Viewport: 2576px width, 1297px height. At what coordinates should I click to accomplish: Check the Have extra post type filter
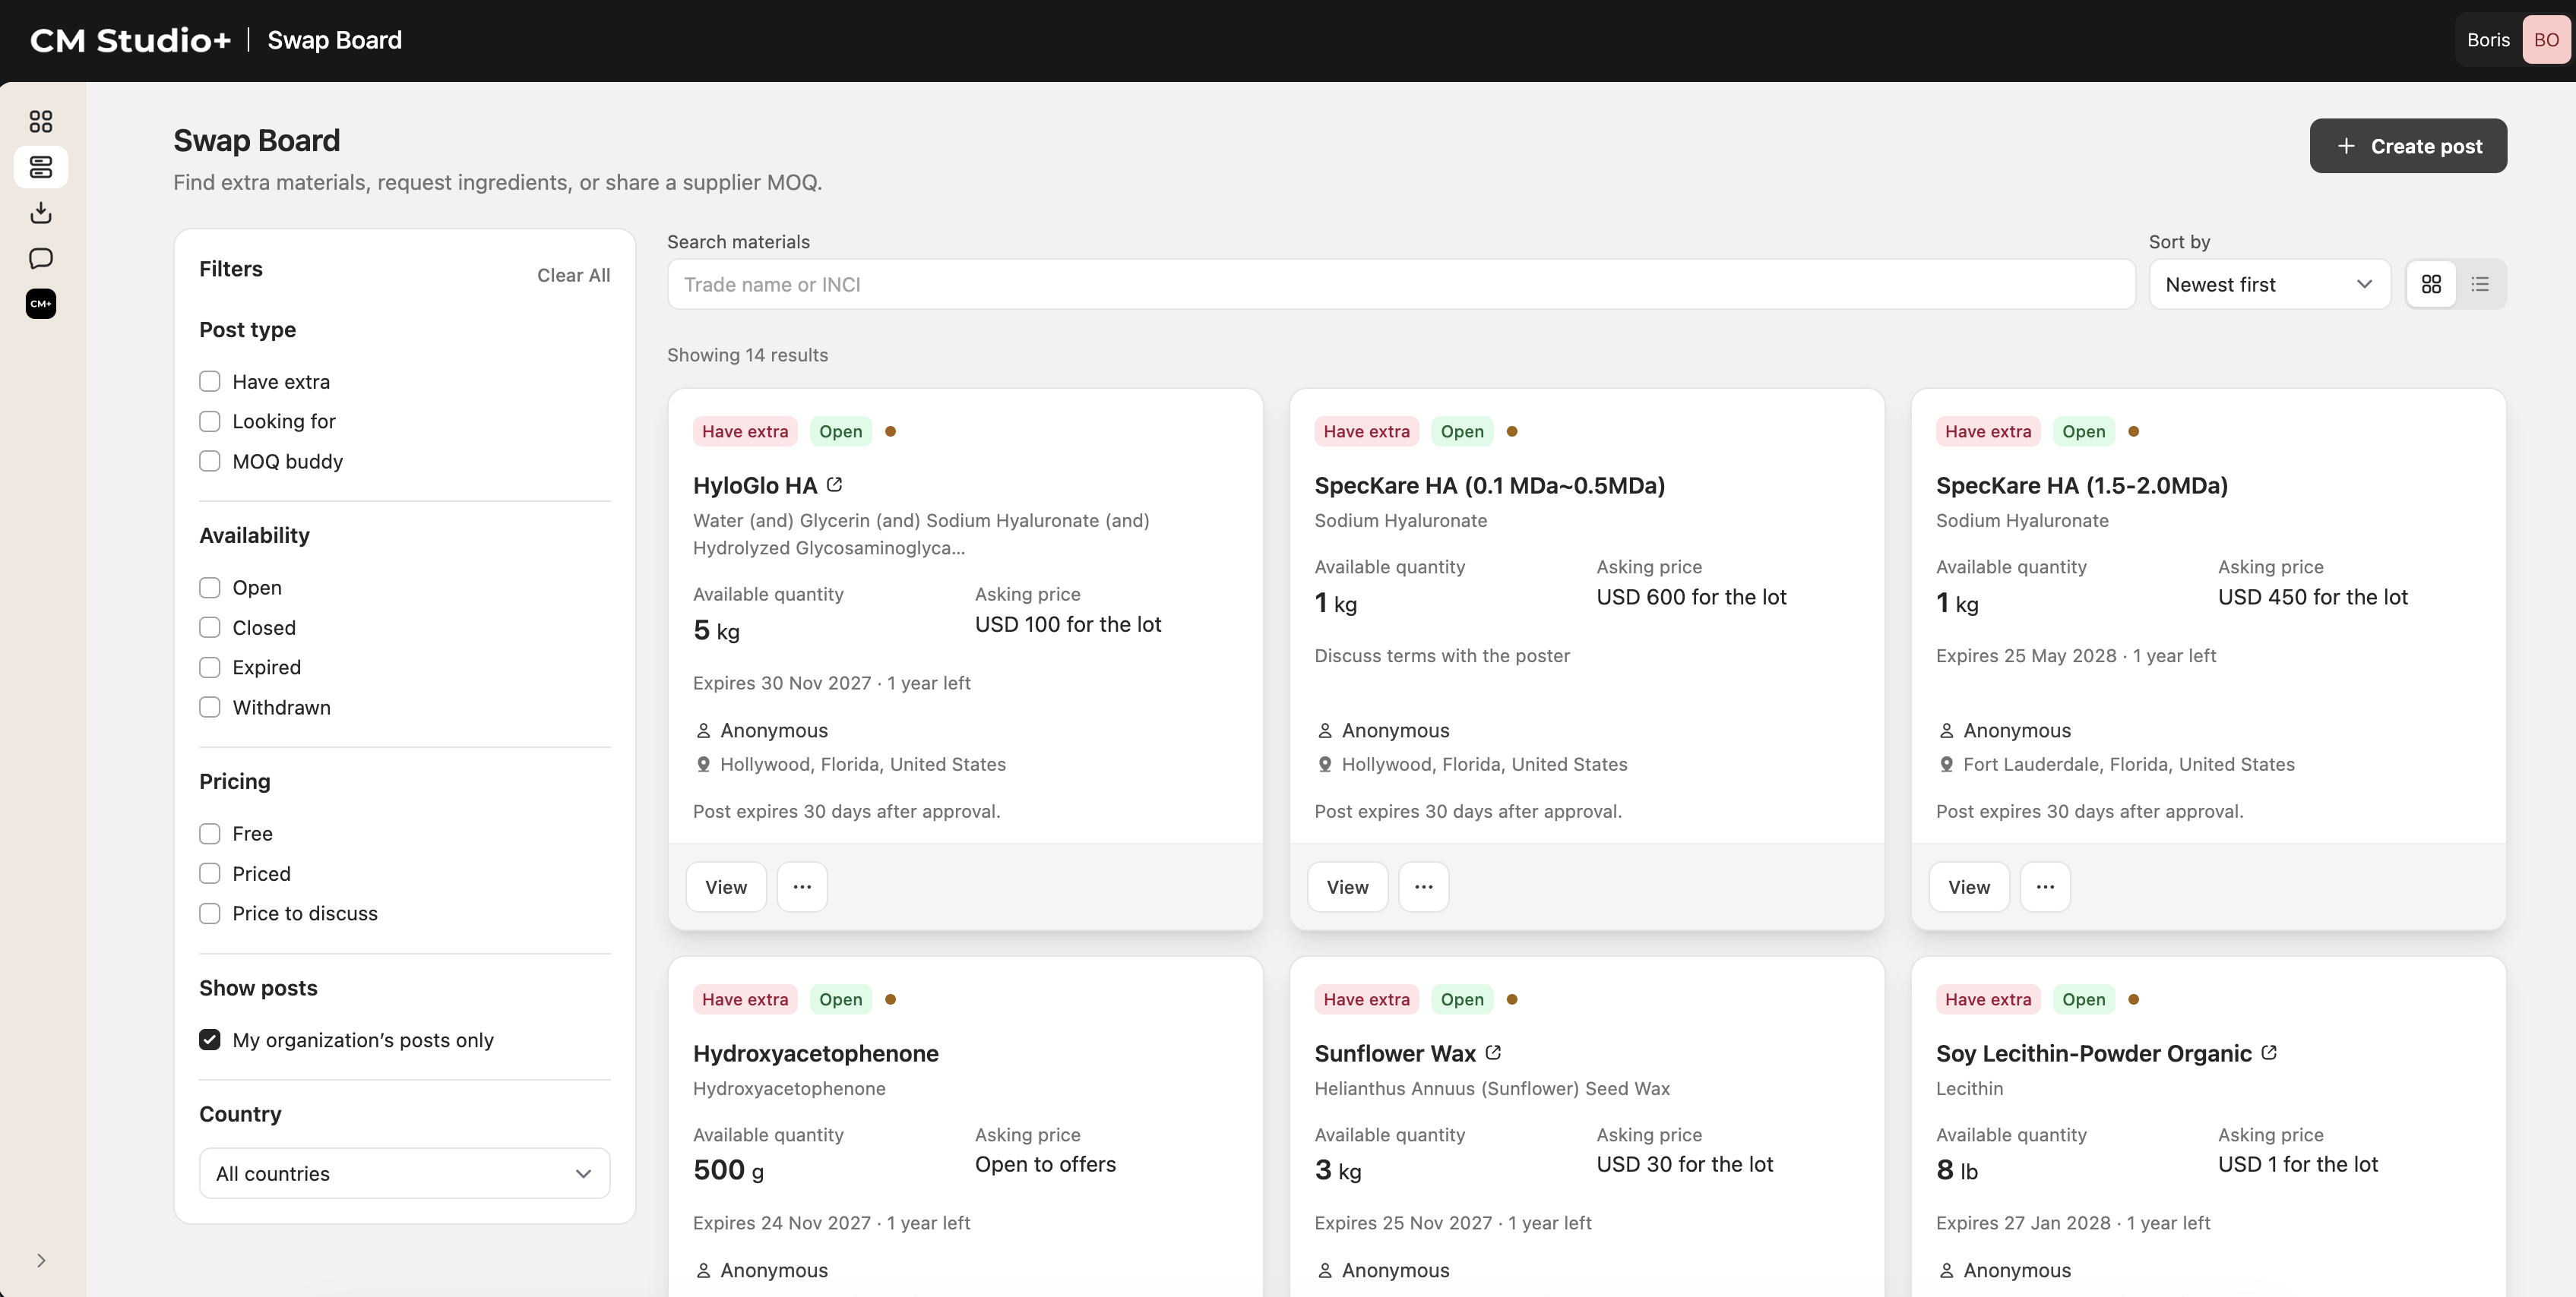tap(209, 382)
